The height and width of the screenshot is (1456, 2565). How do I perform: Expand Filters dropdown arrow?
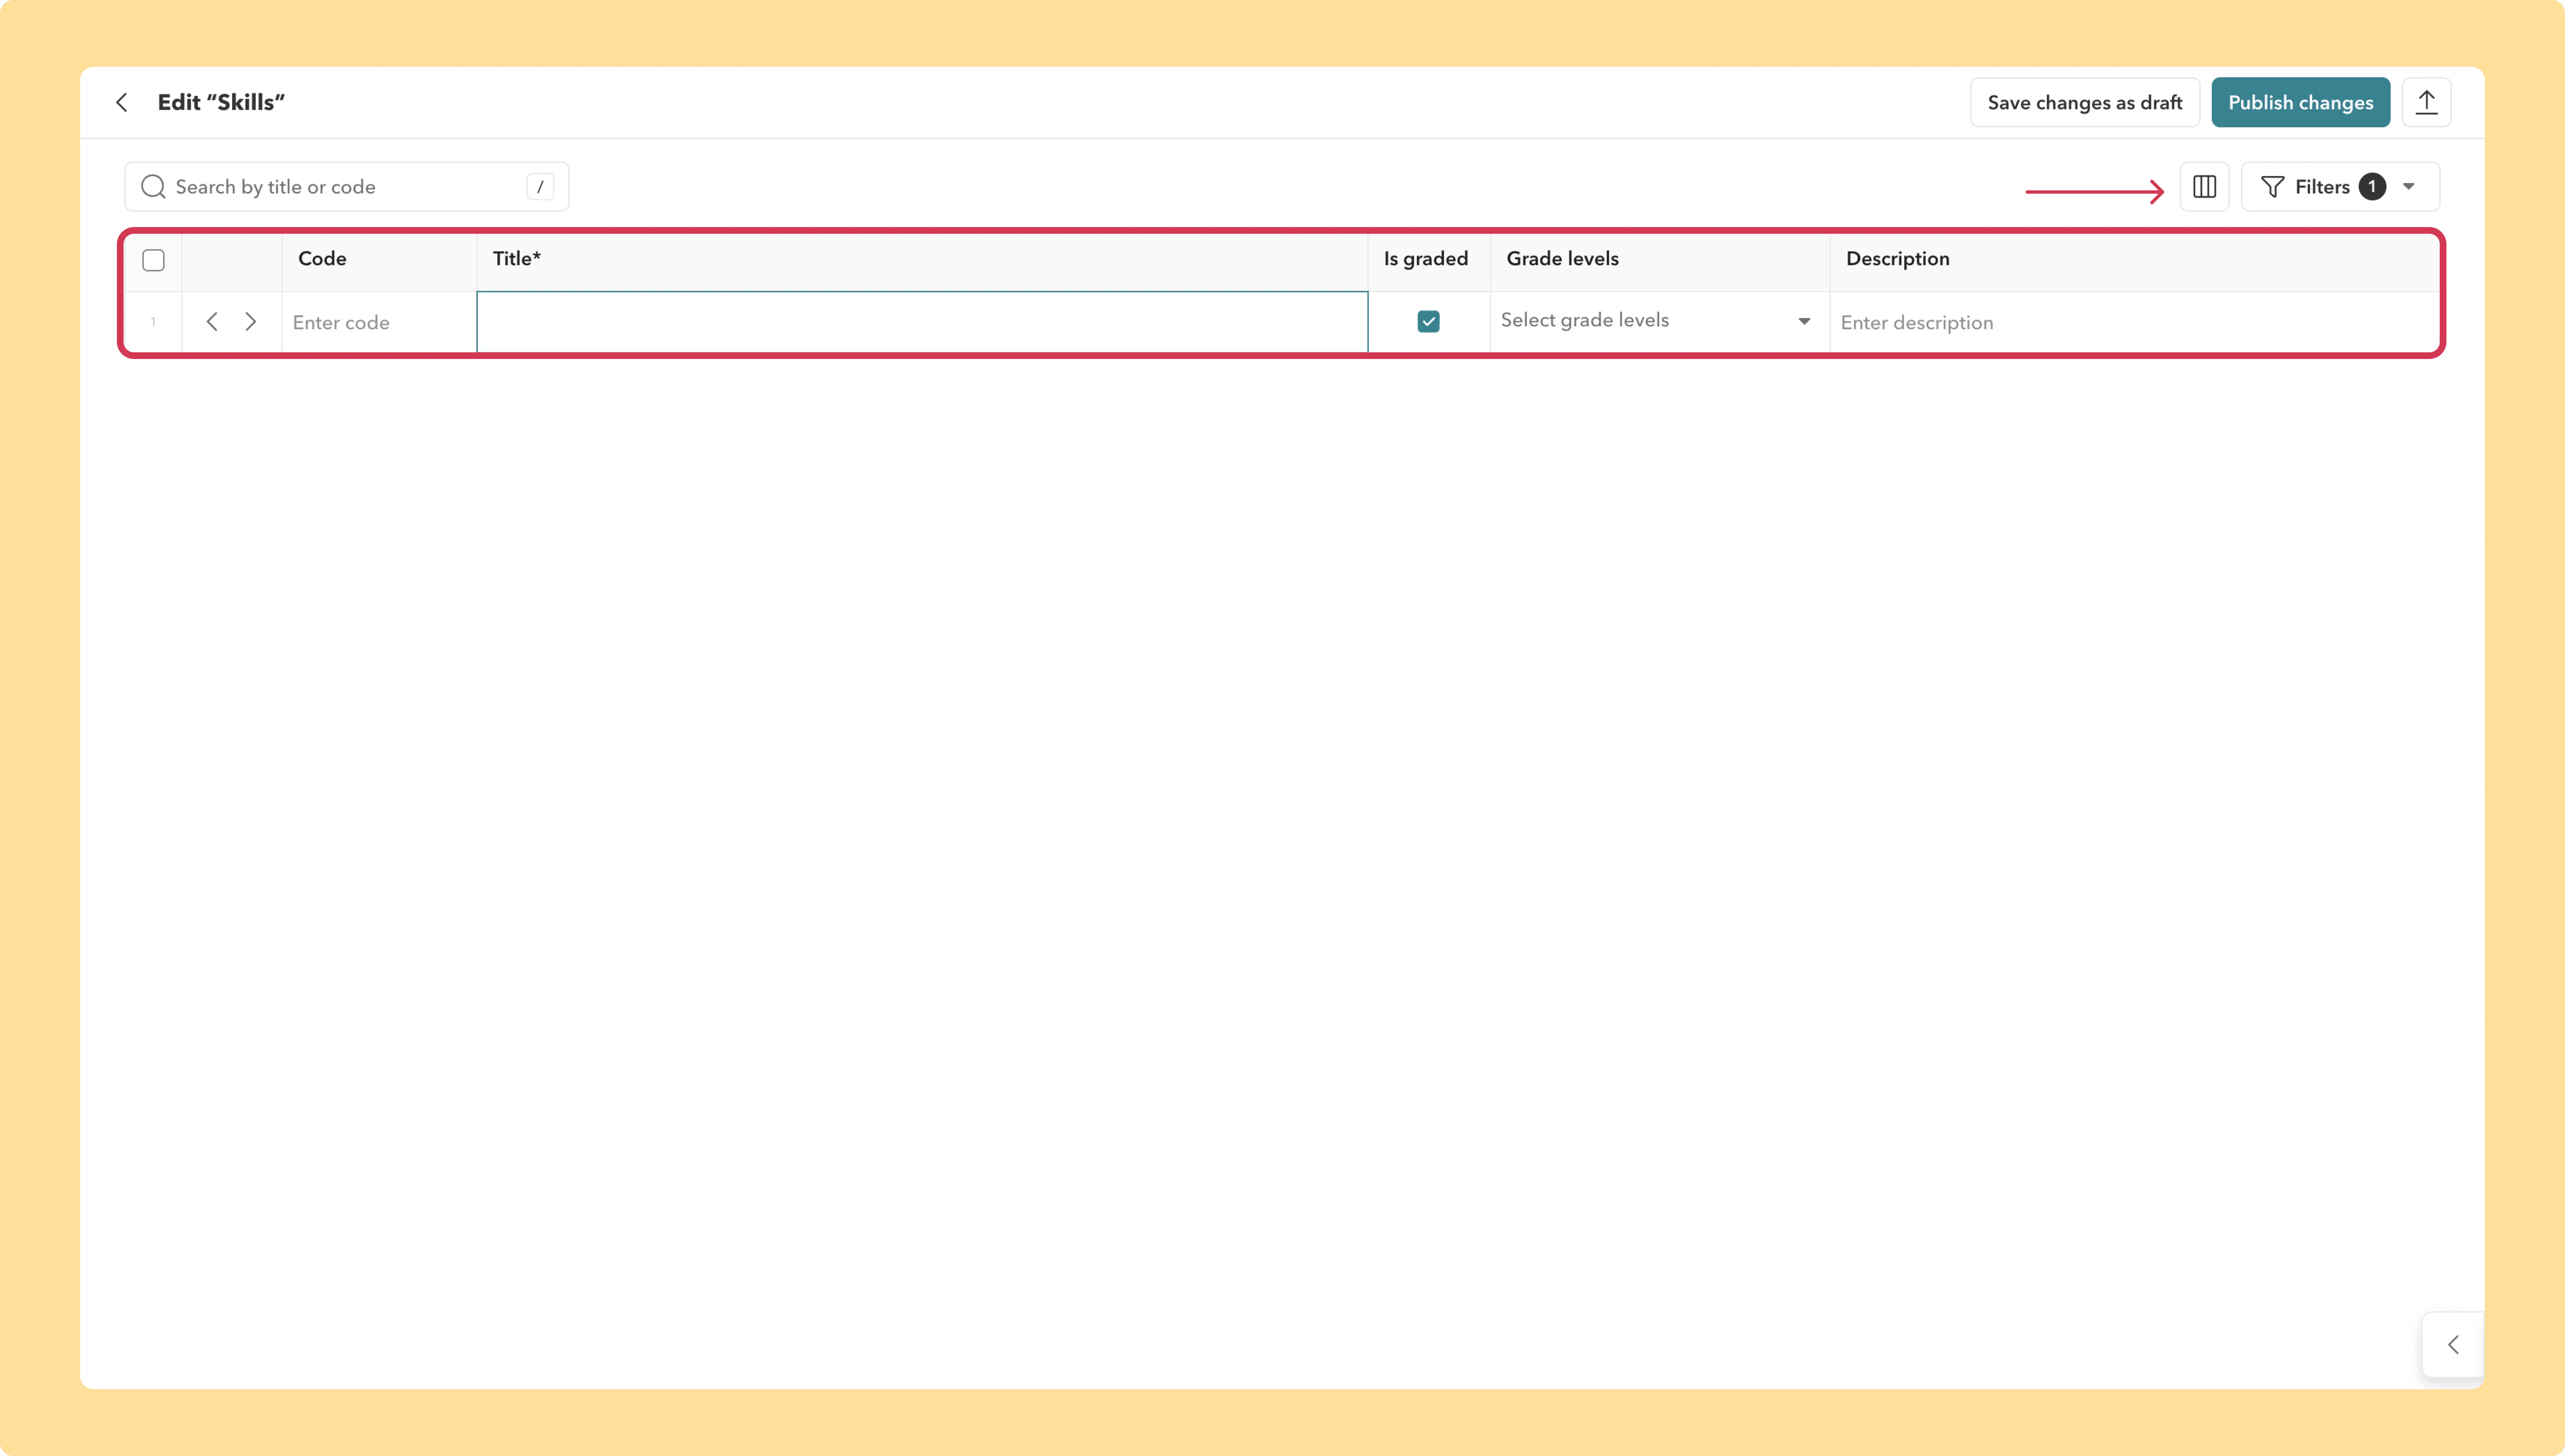point(2409,187)
